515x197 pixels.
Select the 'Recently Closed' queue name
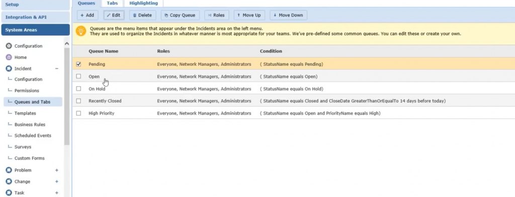click(x=105, y=101)
